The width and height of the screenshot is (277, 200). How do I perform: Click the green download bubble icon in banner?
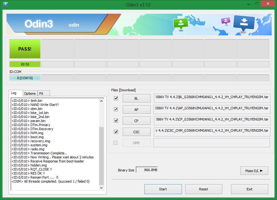pos(181,24)
